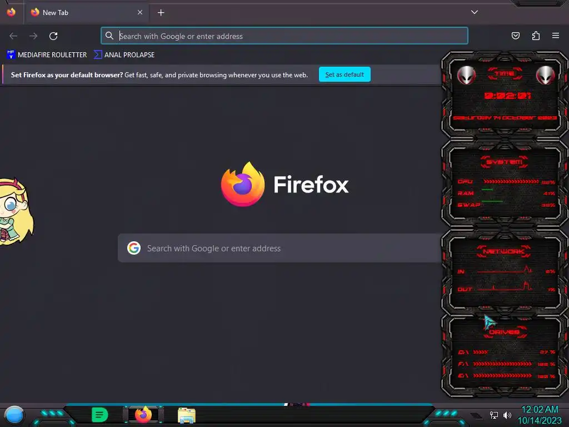
Task: Click the Firefox taskbar icon
Action: click(143, 415)
